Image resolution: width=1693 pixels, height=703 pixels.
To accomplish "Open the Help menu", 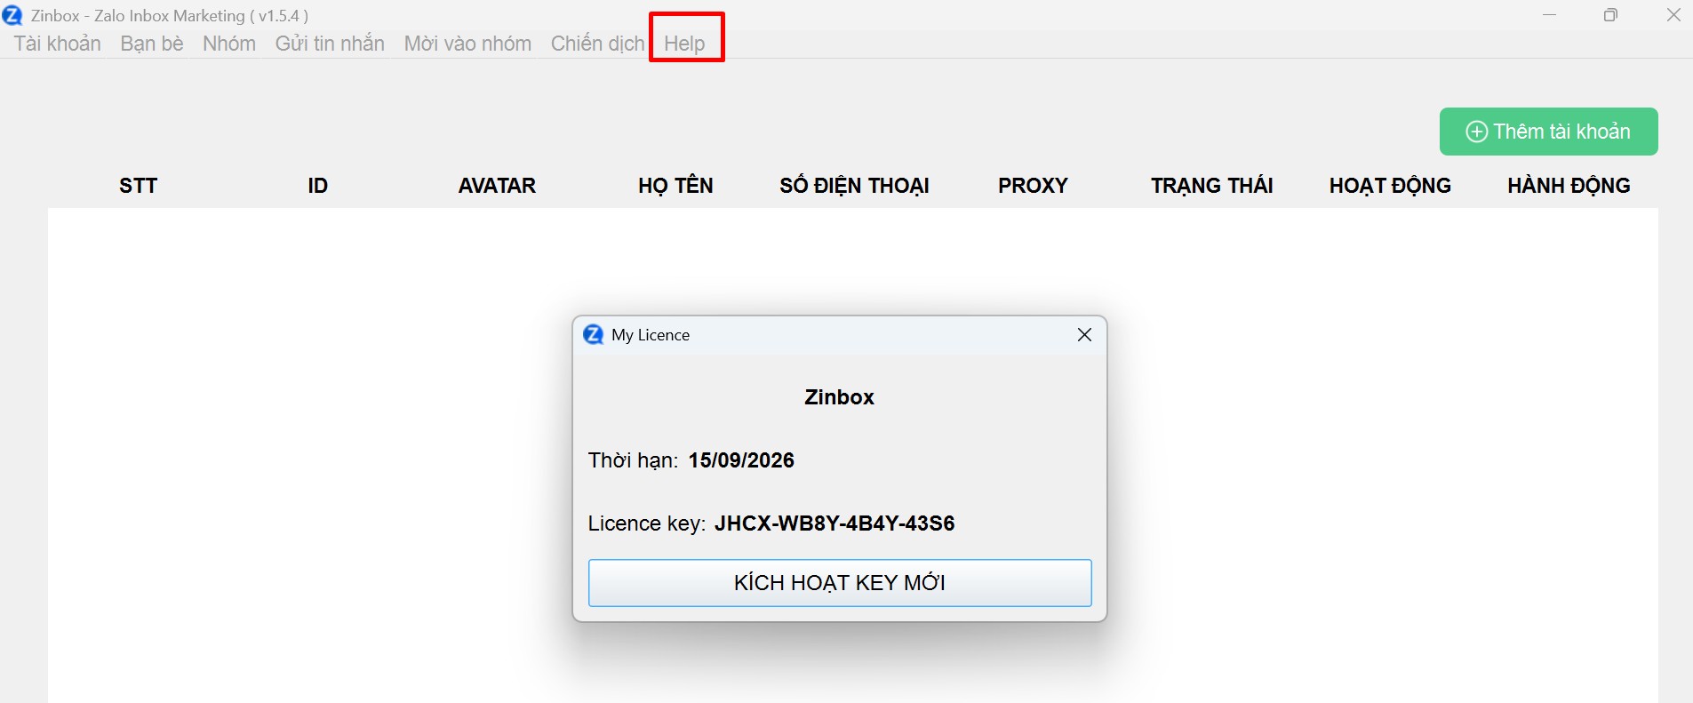I will tap(684, 44).
